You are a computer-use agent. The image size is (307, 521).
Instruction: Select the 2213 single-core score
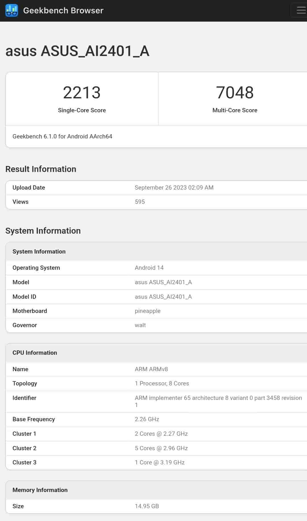(x=82, y=93)
